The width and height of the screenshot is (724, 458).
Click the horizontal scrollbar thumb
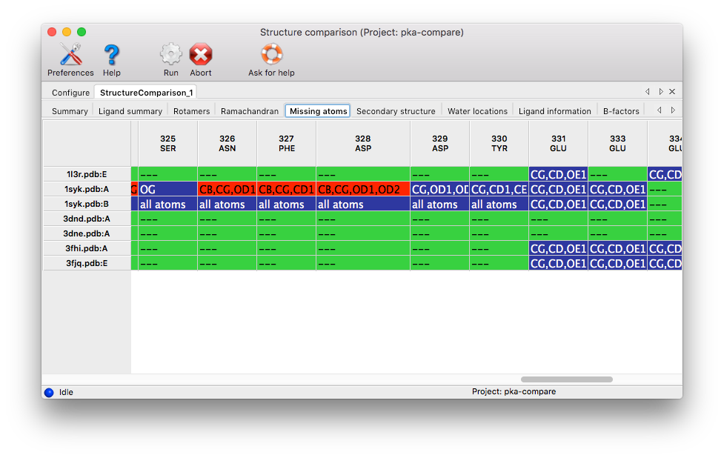(x=566, y=379)
